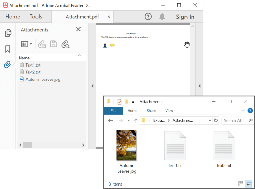Select the paperclip Attachments panel icon
The height and width of the screenshot is (189, 255).
click(x=8, y=64)
